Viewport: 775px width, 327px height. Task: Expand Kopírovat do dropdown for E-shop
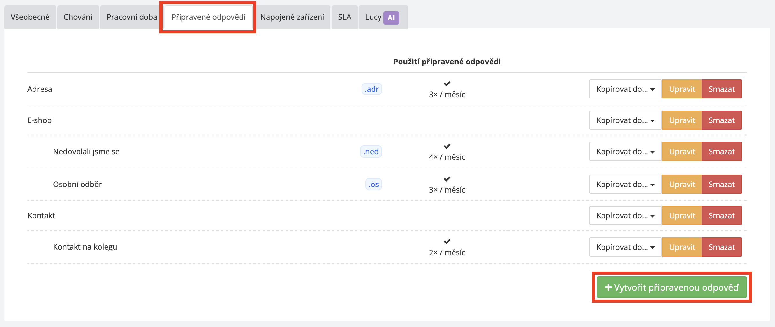click(x=625, y=120)
